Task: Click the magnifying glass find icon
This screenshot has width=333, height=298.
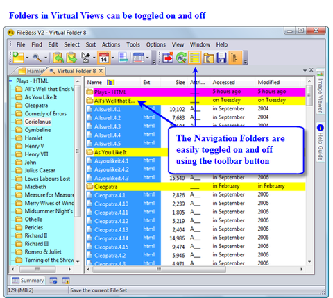Action: tap(37, 58)
